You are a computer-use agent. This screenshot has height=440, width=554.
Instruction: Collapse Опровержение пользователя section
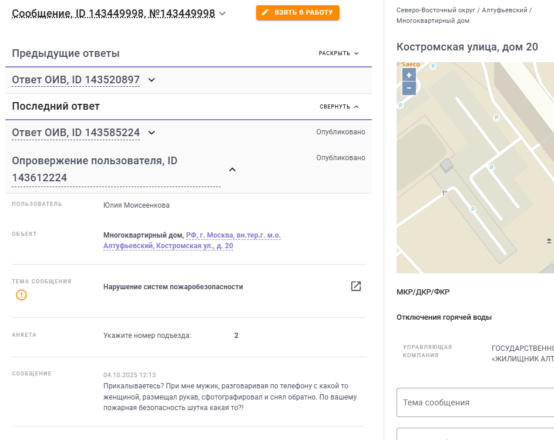232,170
